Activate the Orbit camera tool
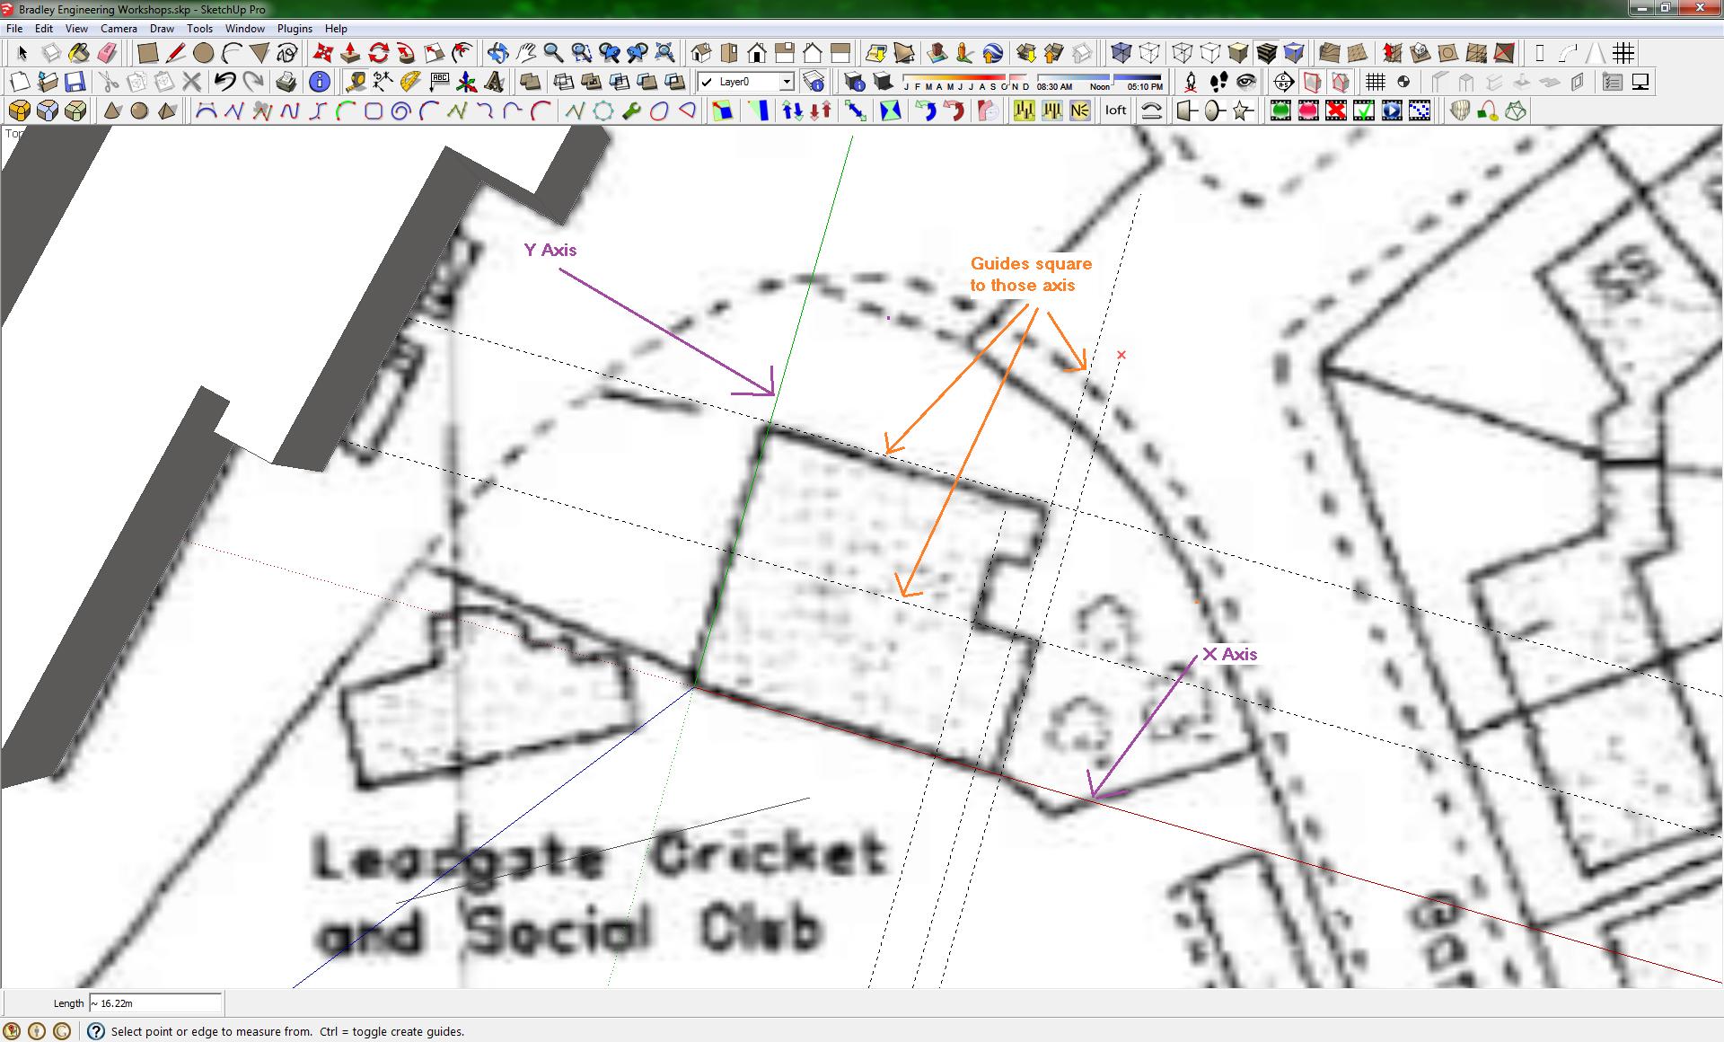 pyautogui.click(x=497, y=53)
